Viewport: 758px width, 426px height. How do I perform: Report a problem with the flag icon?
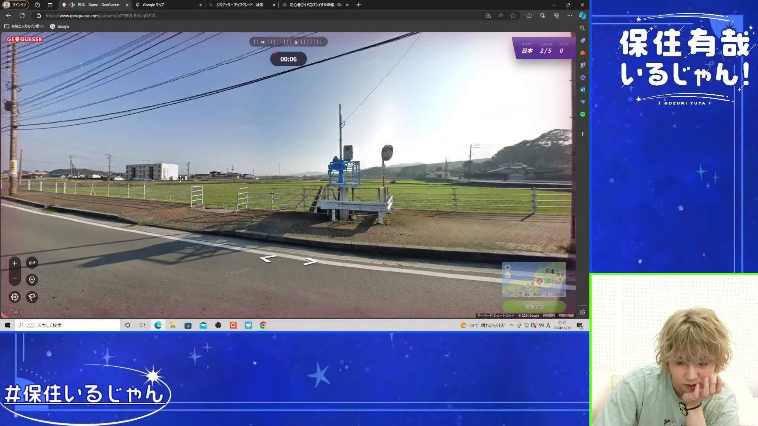tap(32, 297)
